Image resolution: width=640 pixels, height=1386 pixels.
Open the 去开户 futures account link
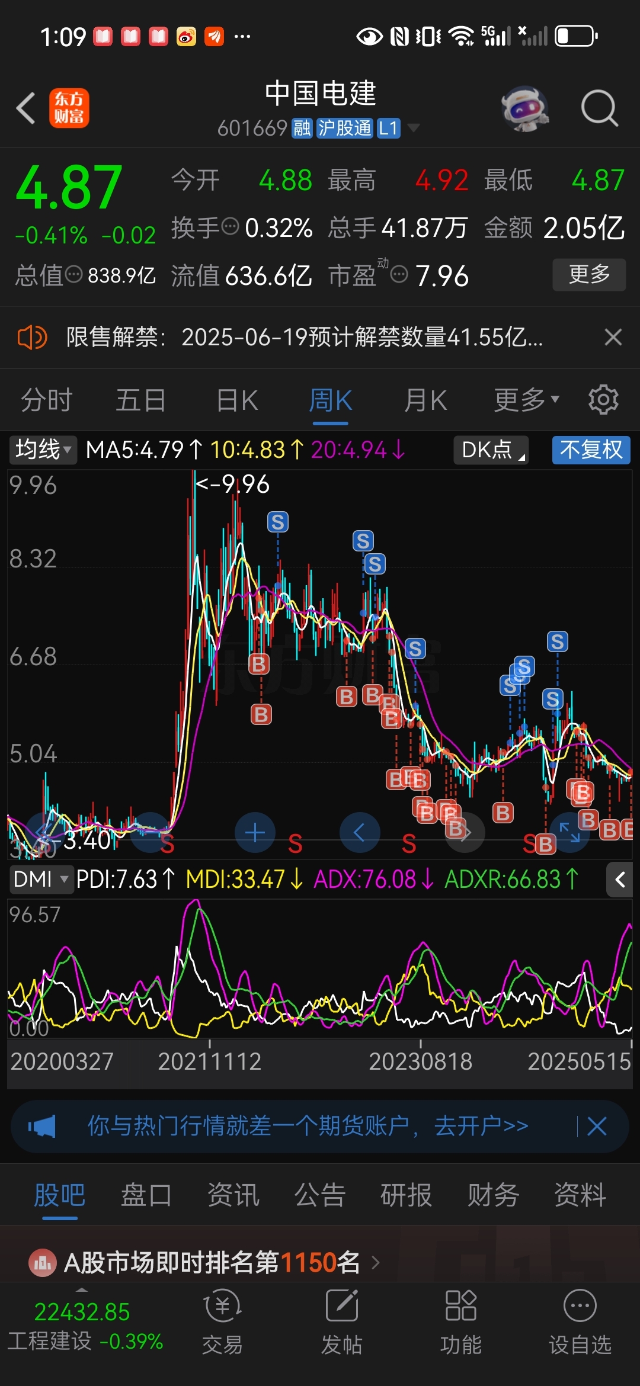[x=481, y=1126]
